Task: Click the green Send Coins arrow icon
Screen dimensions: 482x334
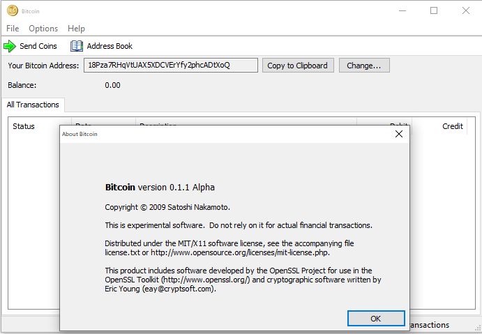Action: click(10, 46)
